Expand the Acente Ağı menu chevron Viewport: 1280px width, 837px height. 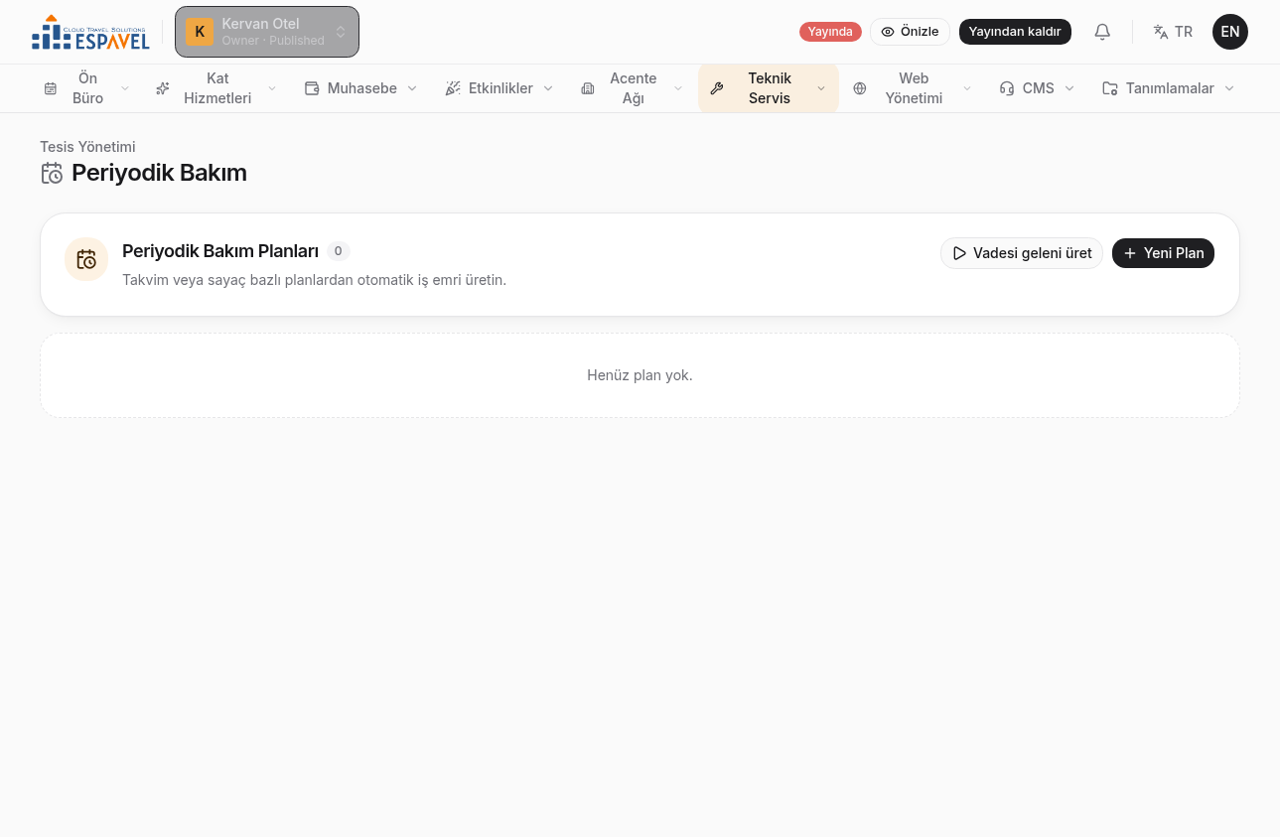[678, 88]
